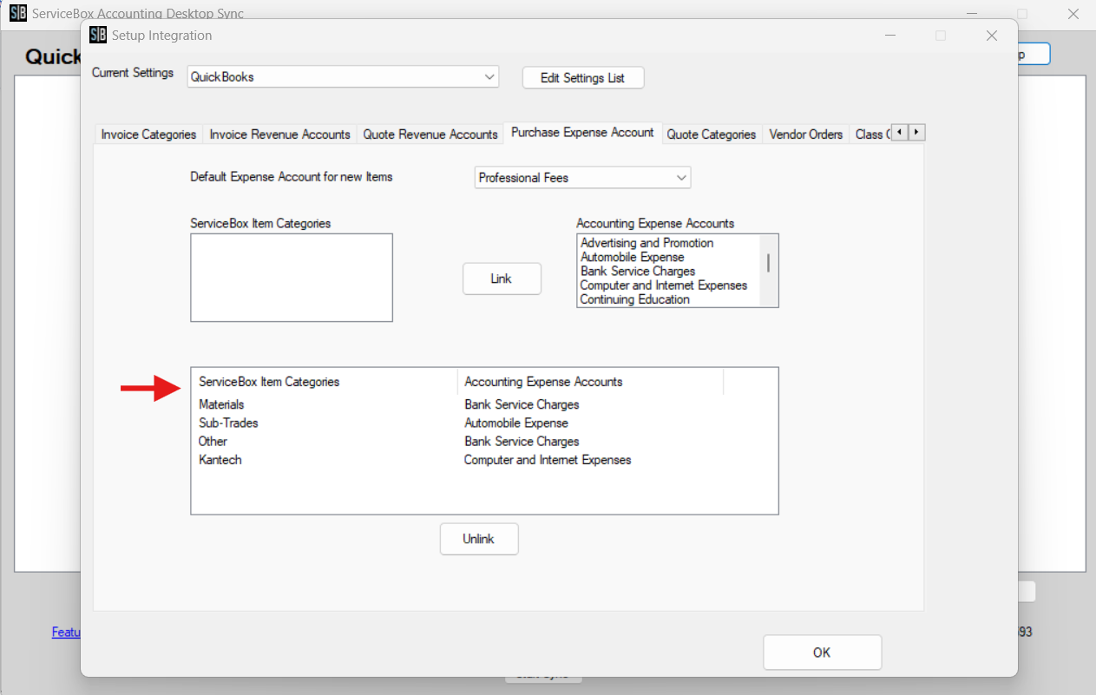Click the partially hidden Features link in main window
The height and width of the screenshot is (695, 1096).
(66, 633)
